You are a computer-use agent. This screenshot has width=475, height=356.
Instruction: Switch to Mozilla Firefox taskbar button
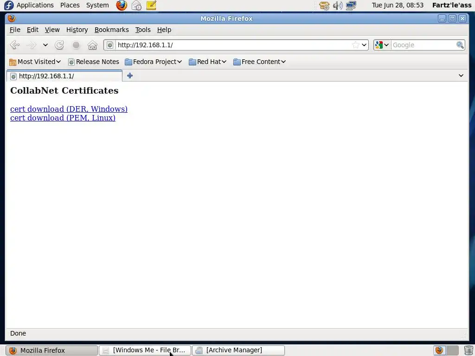coord(51,350)
